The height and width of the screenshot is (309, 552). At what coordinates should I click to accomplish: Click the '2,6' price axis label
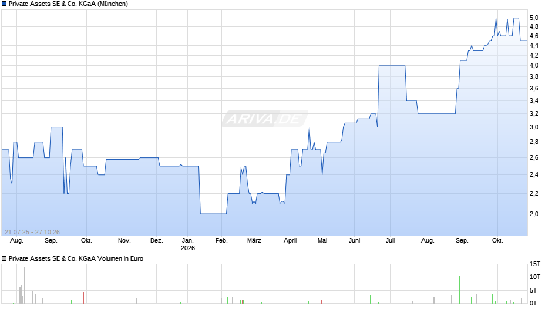(534, 158)
